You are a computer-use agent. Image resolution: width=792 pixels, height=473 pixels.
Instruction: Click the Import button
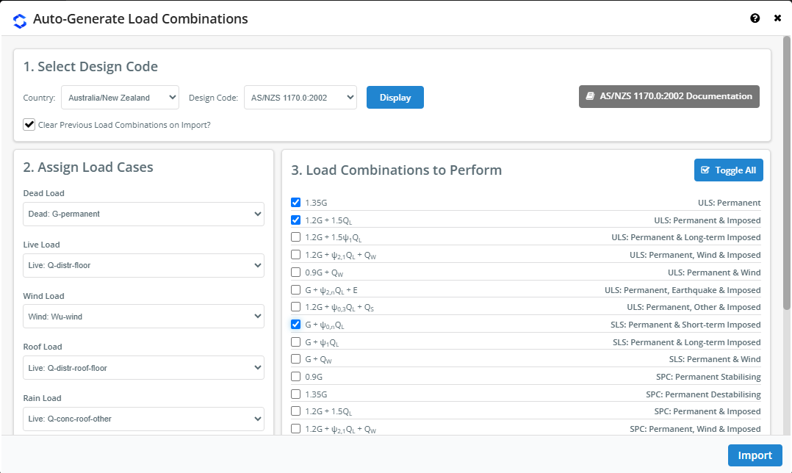coord(755,455)
